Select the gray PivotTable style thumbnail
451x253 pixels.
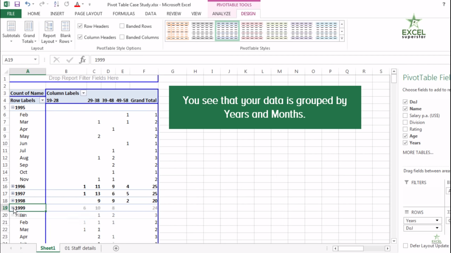tap(202, 31)
